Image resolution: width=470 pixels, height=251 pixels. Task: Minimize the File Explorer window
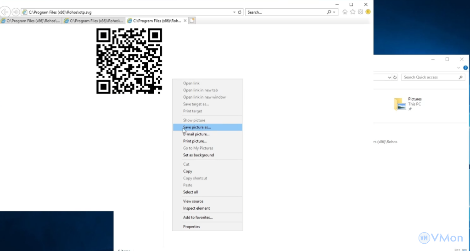pyautogui.click(x=433, y=59)
